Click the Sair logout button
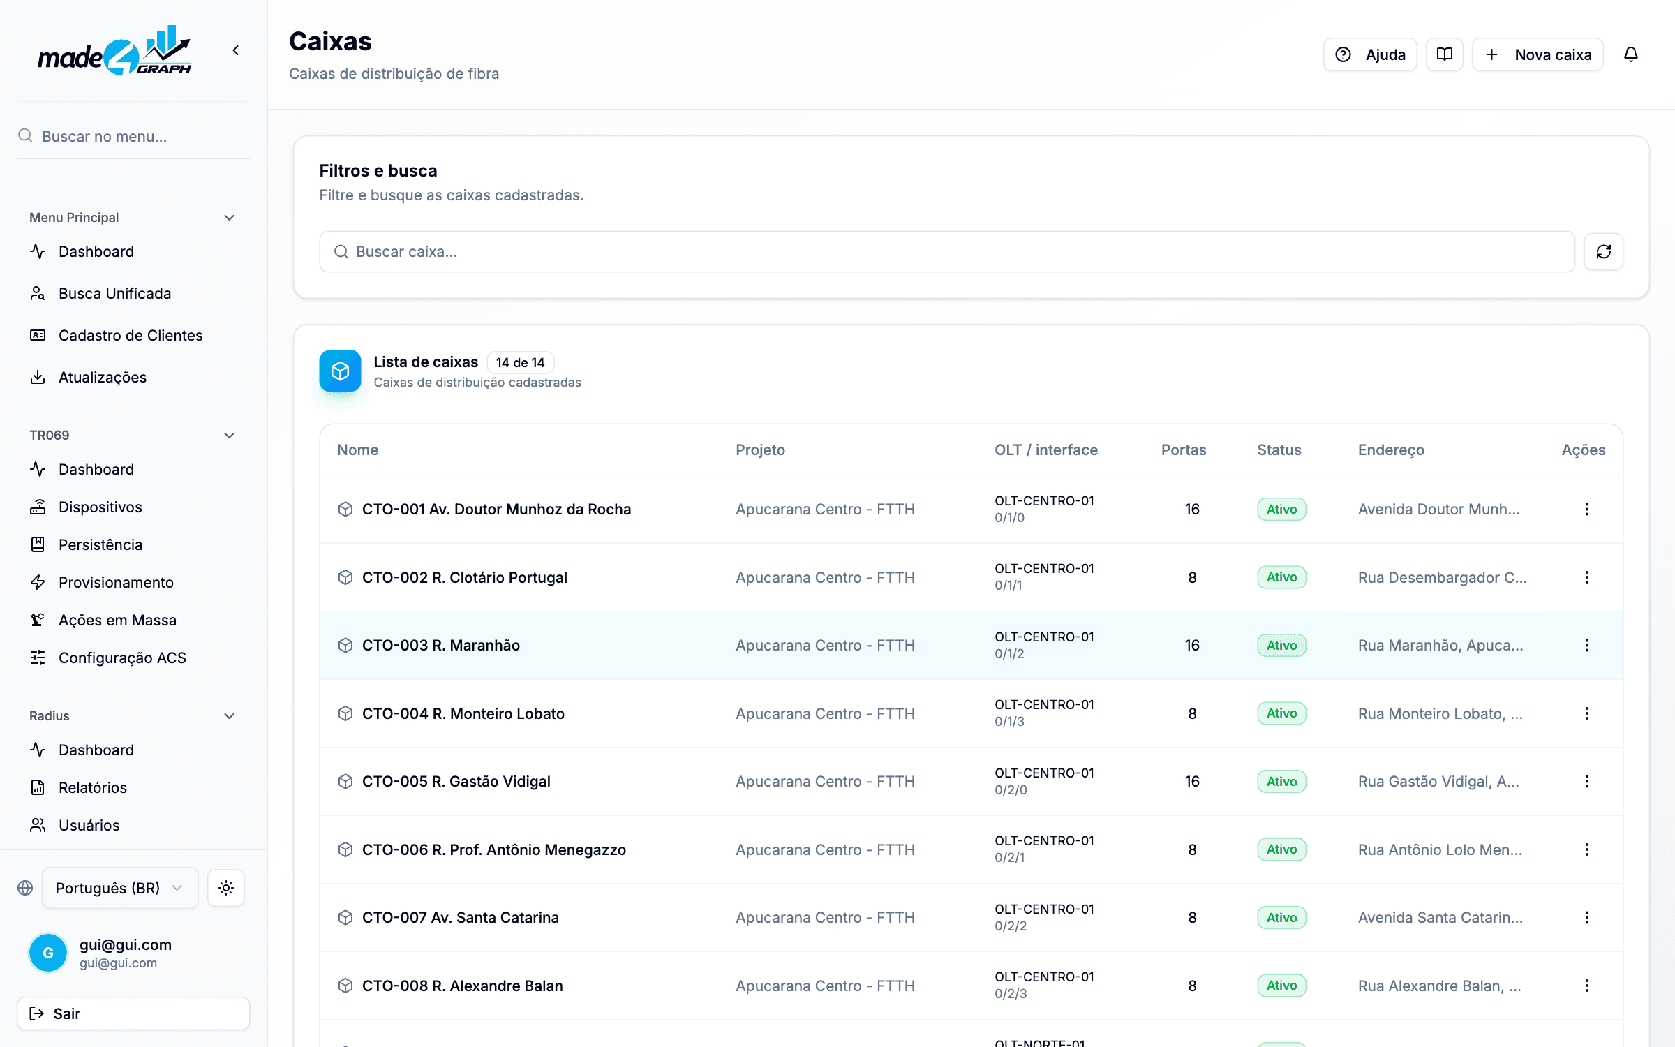 133,1013
